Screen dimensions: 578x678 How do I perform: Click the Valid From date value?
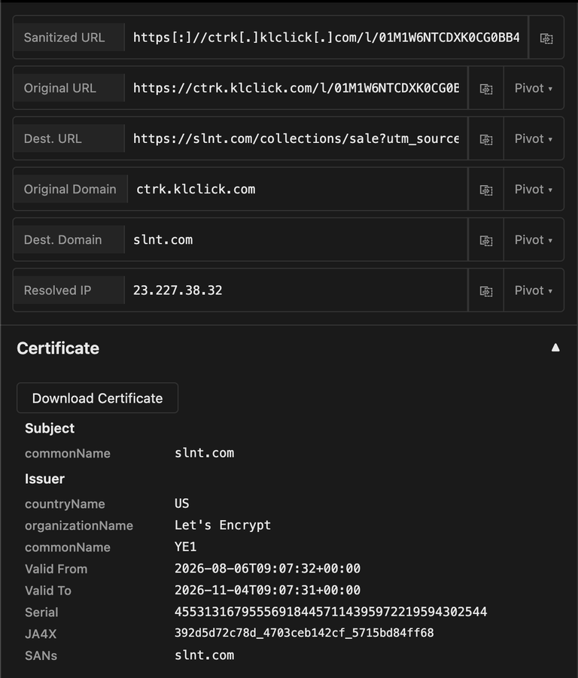click(268, 569)
